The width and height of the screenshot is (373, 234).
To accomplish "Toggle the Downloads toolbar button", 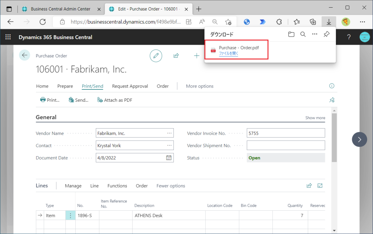I will click(x=329, y=22).
